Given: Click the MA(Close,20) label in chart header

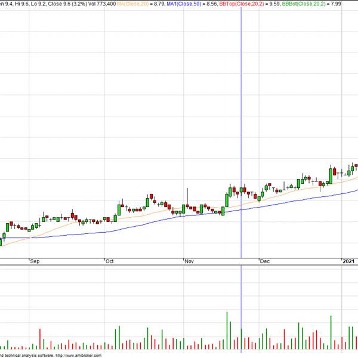Looking at the screenshot, I should (x=132, y=4).
